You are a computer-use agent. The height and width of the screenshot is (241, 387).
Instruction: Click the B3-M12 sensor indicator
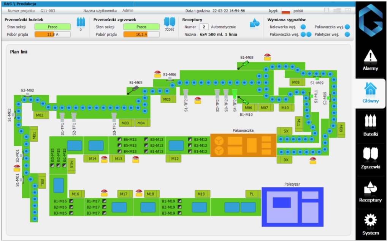coord(190,139)
